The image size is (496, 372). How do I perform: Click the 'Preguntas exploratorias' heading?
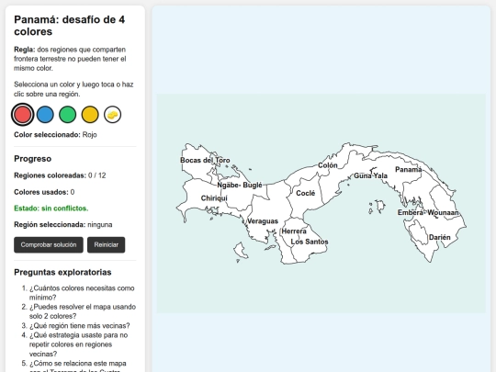tap(62, 273)
